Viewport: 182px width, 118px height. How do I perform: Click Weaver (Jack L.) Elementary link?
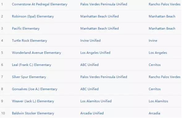point(33,101)
